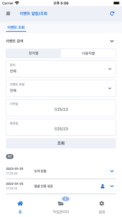
Task: Tap the 60 result count badge
Action: click(x=10, y=157)
